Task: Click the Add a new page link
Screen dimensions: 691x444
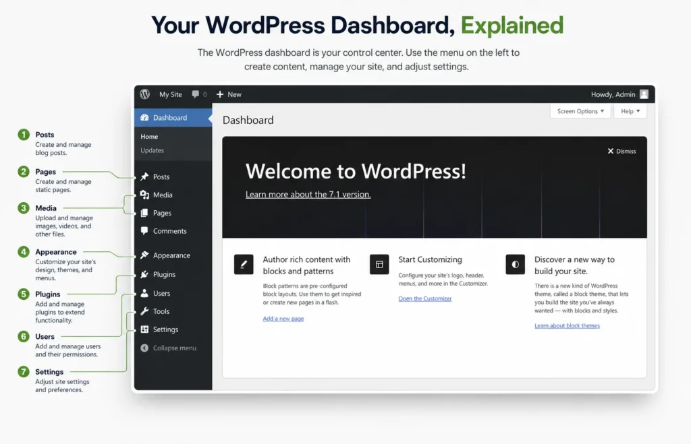Action: (283, 318)
